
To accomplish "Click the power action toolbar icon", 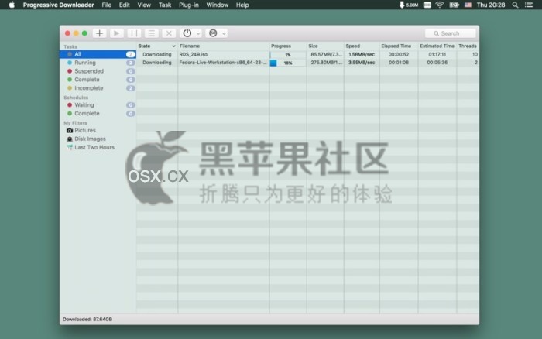I will tap(187, 33).
